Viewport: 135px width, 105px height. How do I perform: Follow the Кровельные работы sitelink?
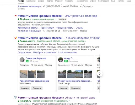tap(28, 28)
